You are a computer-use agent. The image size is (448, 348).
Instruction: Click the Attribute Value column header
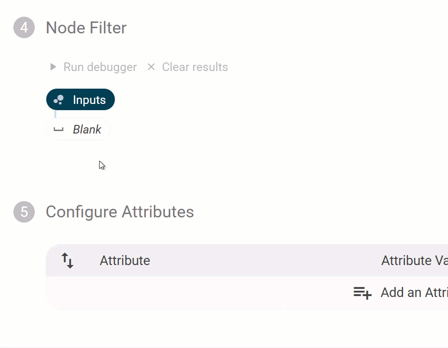click(414, 260)
